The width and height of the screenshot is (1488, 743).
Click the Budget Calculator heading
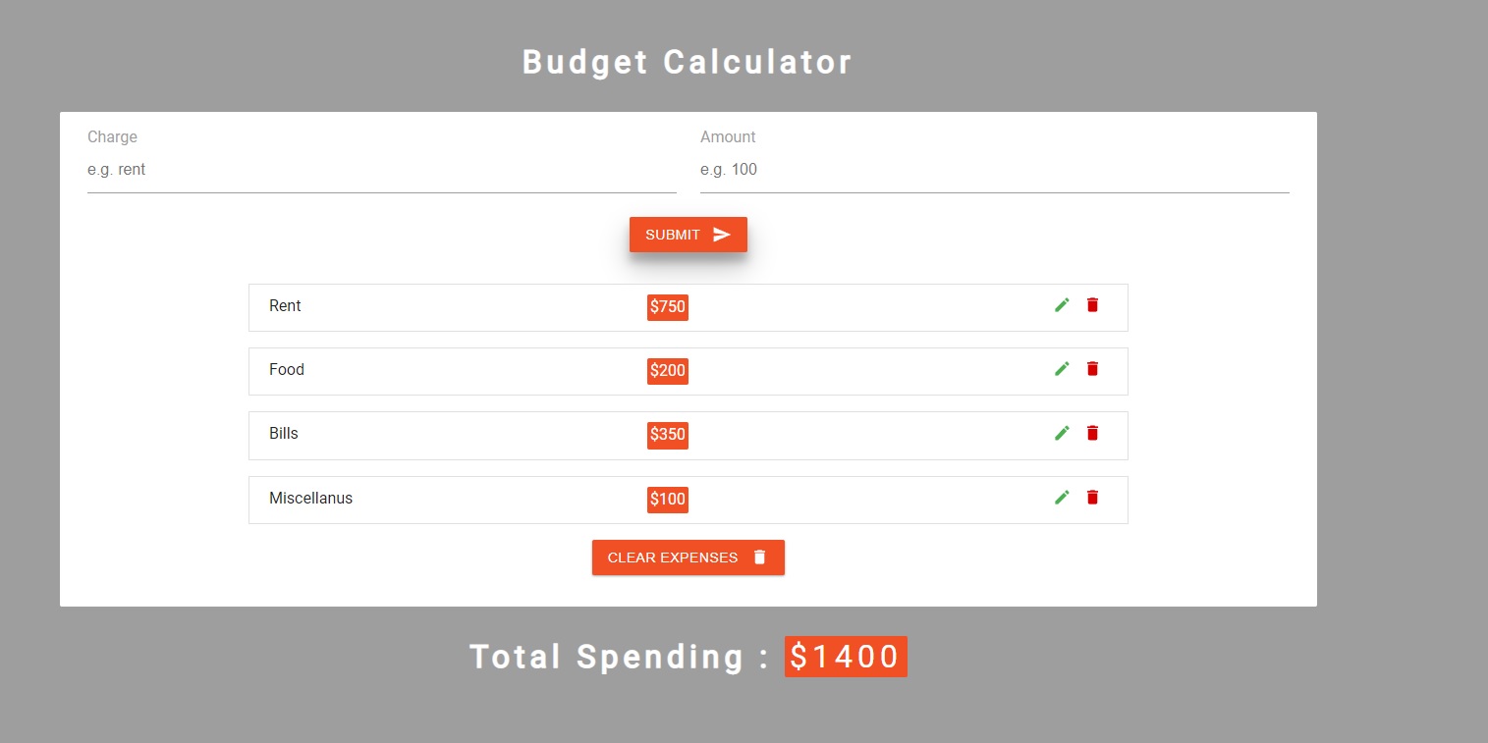688,61
